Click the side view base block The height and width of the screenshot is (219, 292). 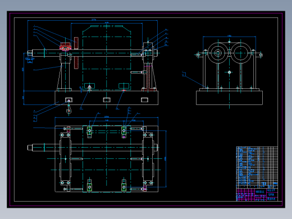229,98
